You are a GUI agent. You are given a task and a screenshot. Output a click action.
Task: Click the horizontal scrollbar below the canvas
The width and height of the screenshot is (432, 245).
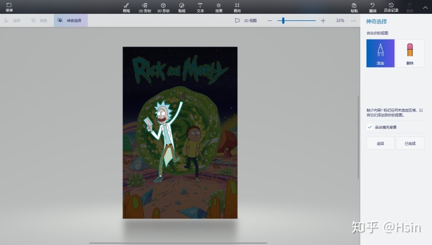(178, 243)
